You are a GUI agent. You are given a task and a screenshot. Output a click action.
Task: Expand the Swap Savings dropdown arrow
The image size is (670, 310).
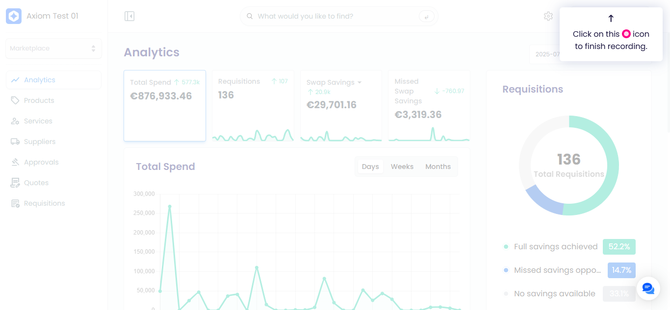360,82
